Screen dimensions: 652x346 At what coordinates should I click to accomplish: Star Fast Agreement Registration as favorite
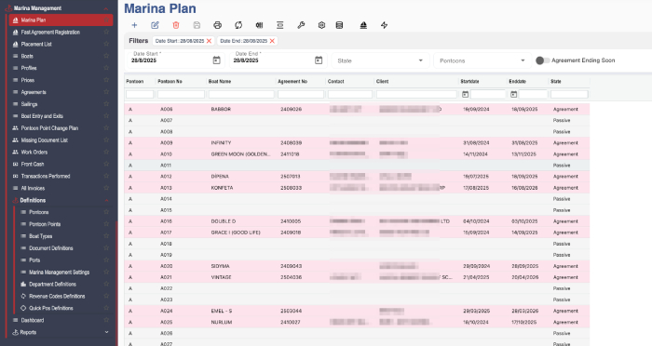tap(106, 32)
